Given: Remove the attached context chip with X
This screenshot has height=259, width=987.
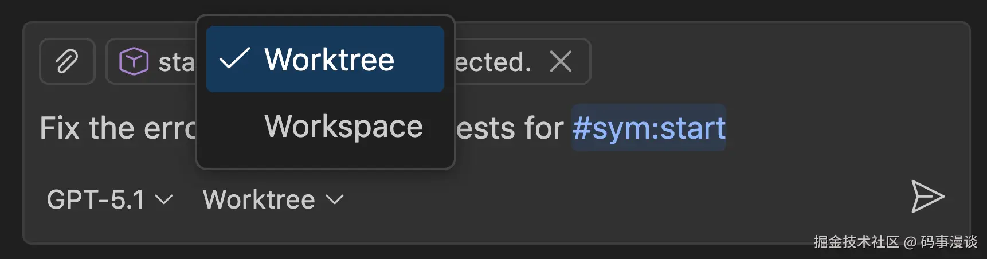Looking at the screenshot, I should coord(561,61).
